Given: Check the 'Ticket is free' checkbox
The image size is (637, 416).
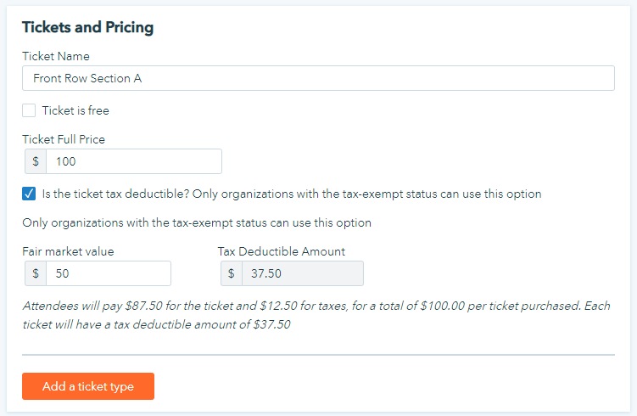Looking at the screenshot, I should [29, 110].
